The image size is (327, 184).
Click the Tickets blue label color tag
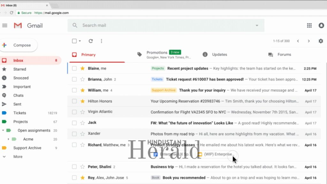click(x=4, y=113)
